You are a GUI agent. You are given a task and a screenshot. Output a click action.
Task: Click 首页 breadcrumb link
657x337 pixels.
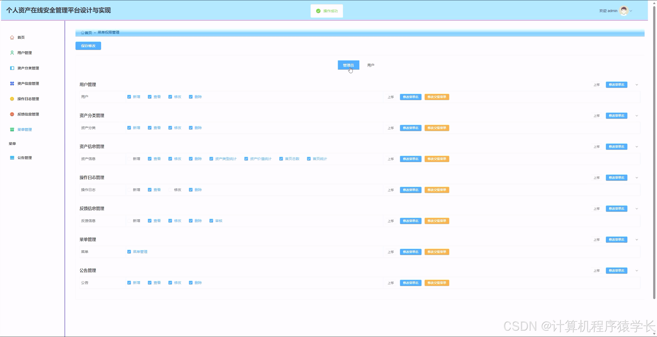(x=88, y=33)
